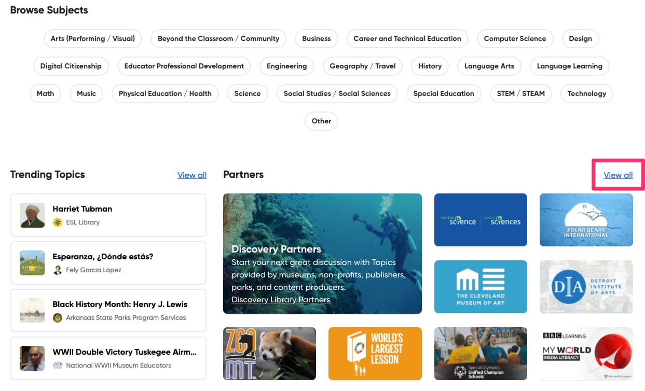This screenshot has width=645, height=391.
Task: Open the World's Largest Lesson tile
Action: pyautogui.click(x=375, y=354)
